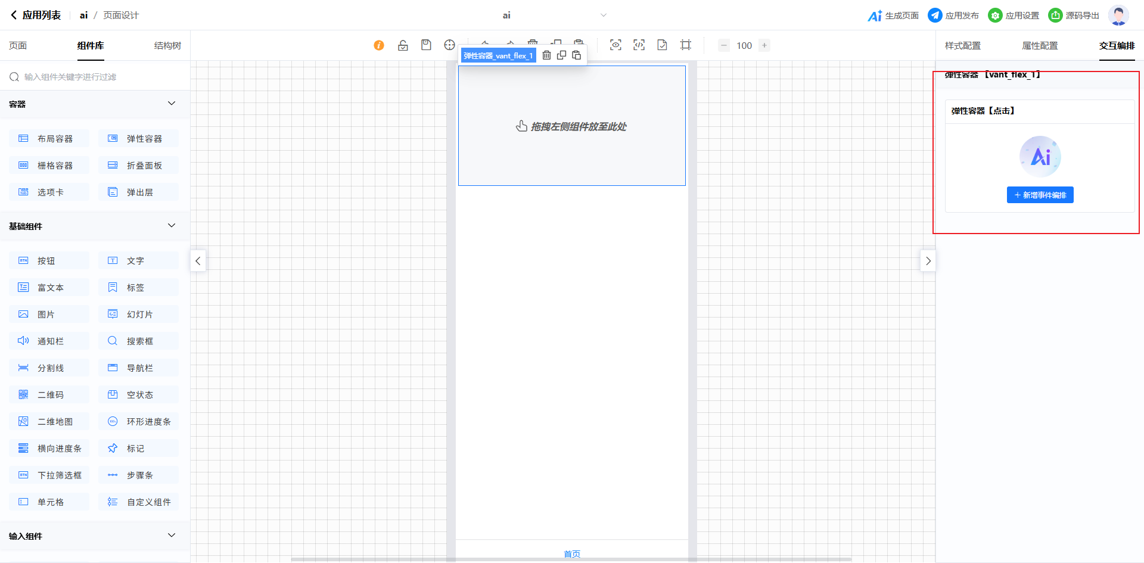Collapse left panel with arrow handle
Viewport: 1144px width, 563px height.
198,261
